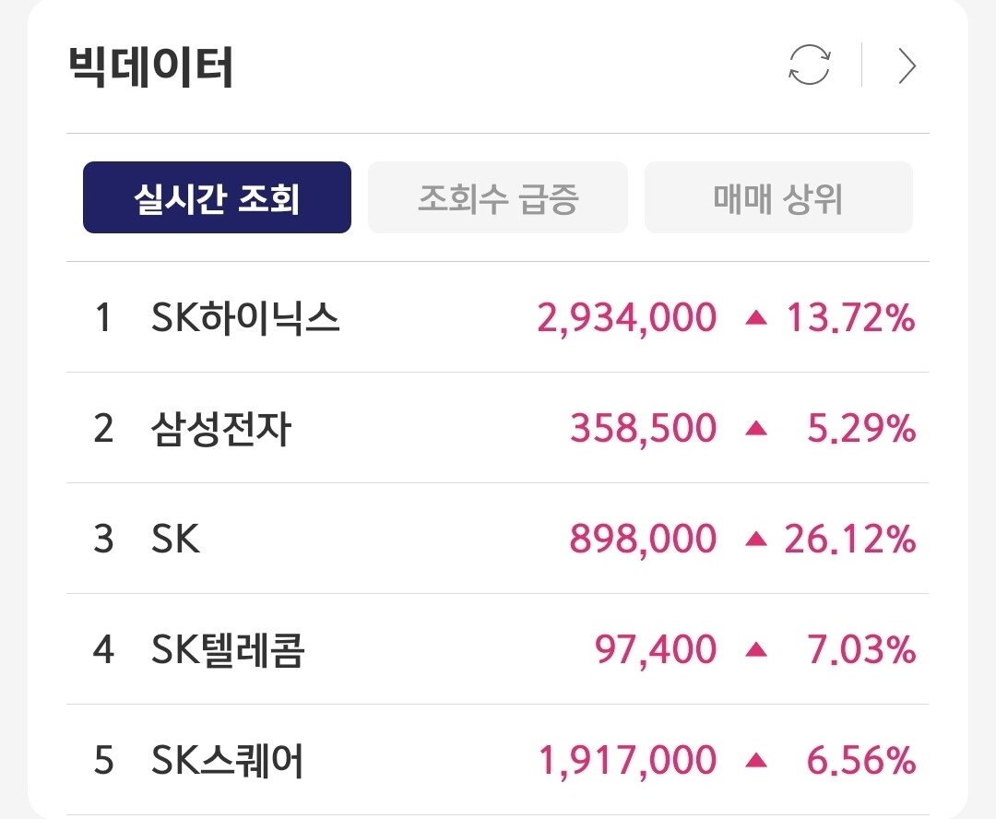996x819 pixels.
Task: Switch to 매매 상위 tab
Action: click(778, 197)
